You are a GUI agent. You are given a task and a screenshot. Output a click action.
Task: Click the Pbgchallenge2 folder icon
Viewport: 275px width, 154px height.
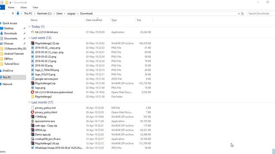[33, 97]
